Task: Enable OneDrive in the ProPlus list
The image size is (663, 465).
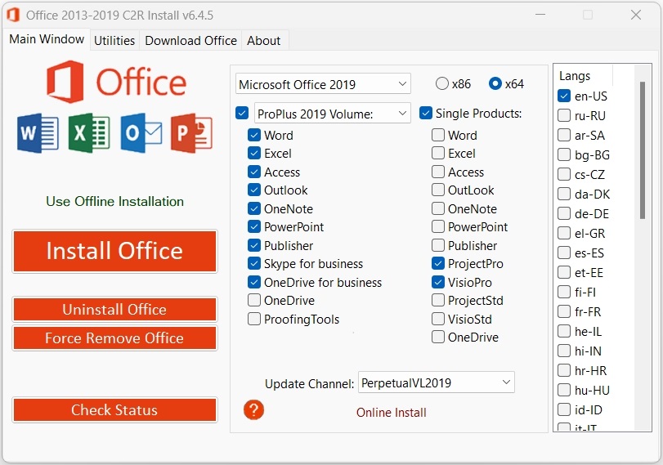Action: [x=253, y=301]
